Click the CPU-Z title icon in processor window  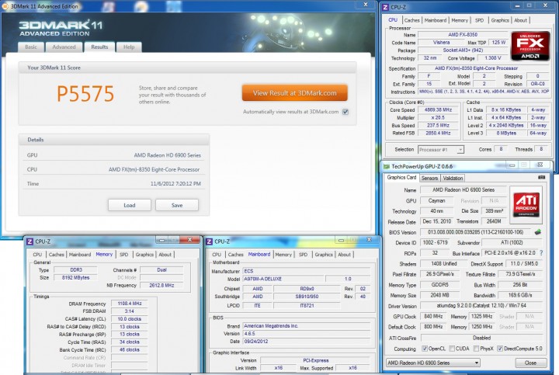385,7
